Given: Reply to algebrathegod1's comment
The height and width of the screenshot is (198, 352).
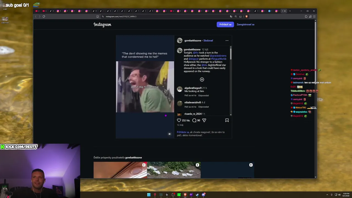Looking at the screenshot, I should pos(204,95).
